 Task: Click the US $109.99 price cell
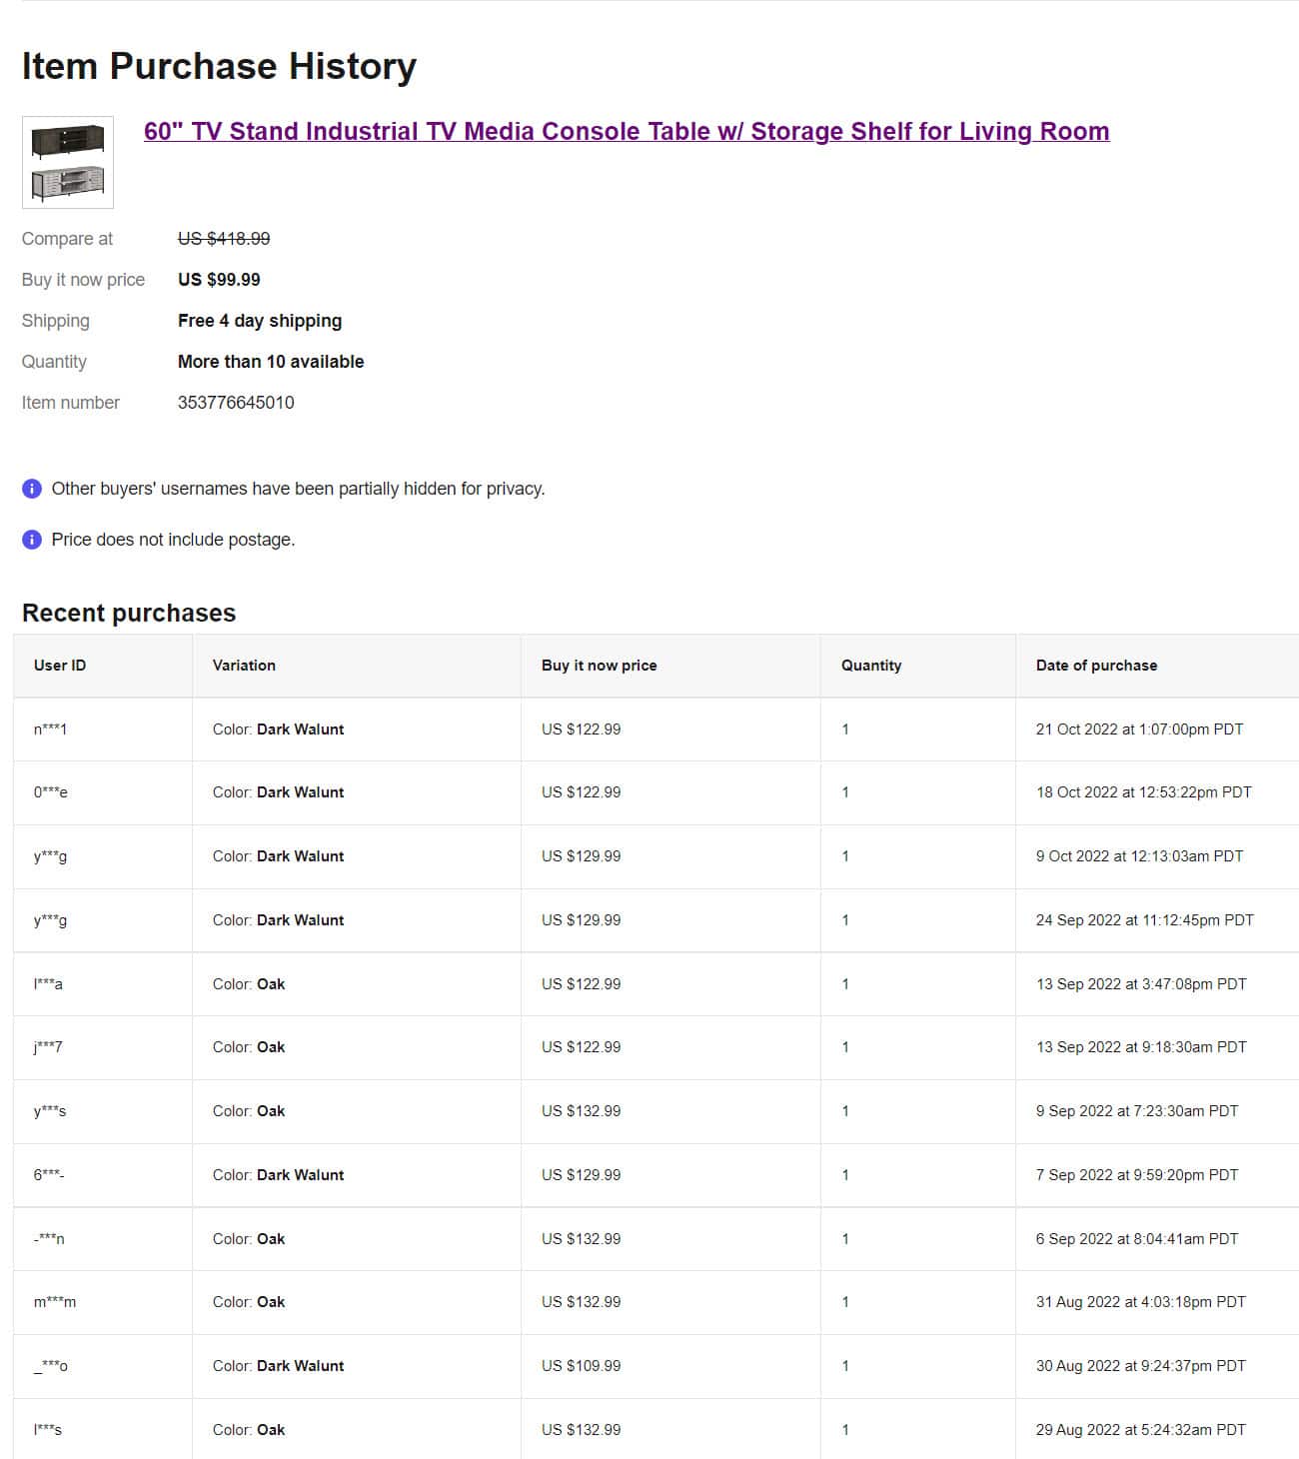tap(581, 1366)
